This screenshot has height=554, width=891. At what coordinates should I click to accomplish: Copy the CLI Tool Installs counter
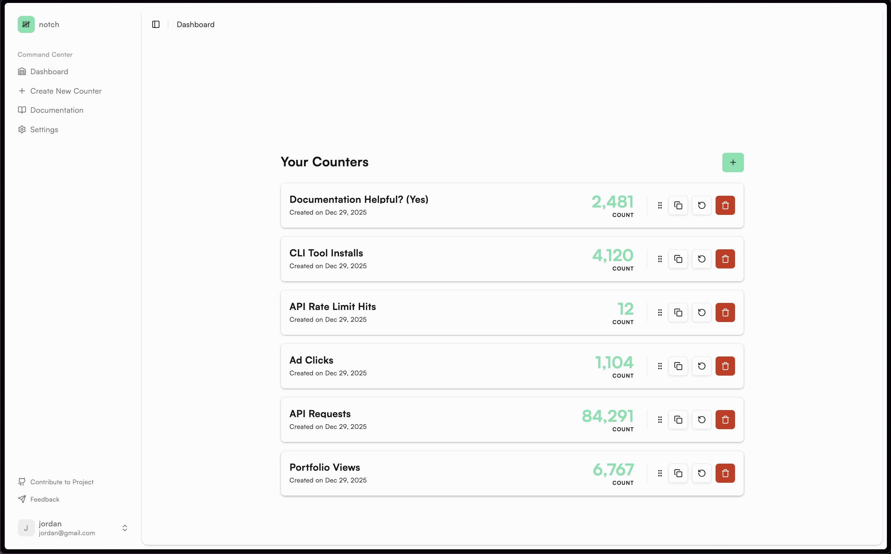(x=678, y=259)
